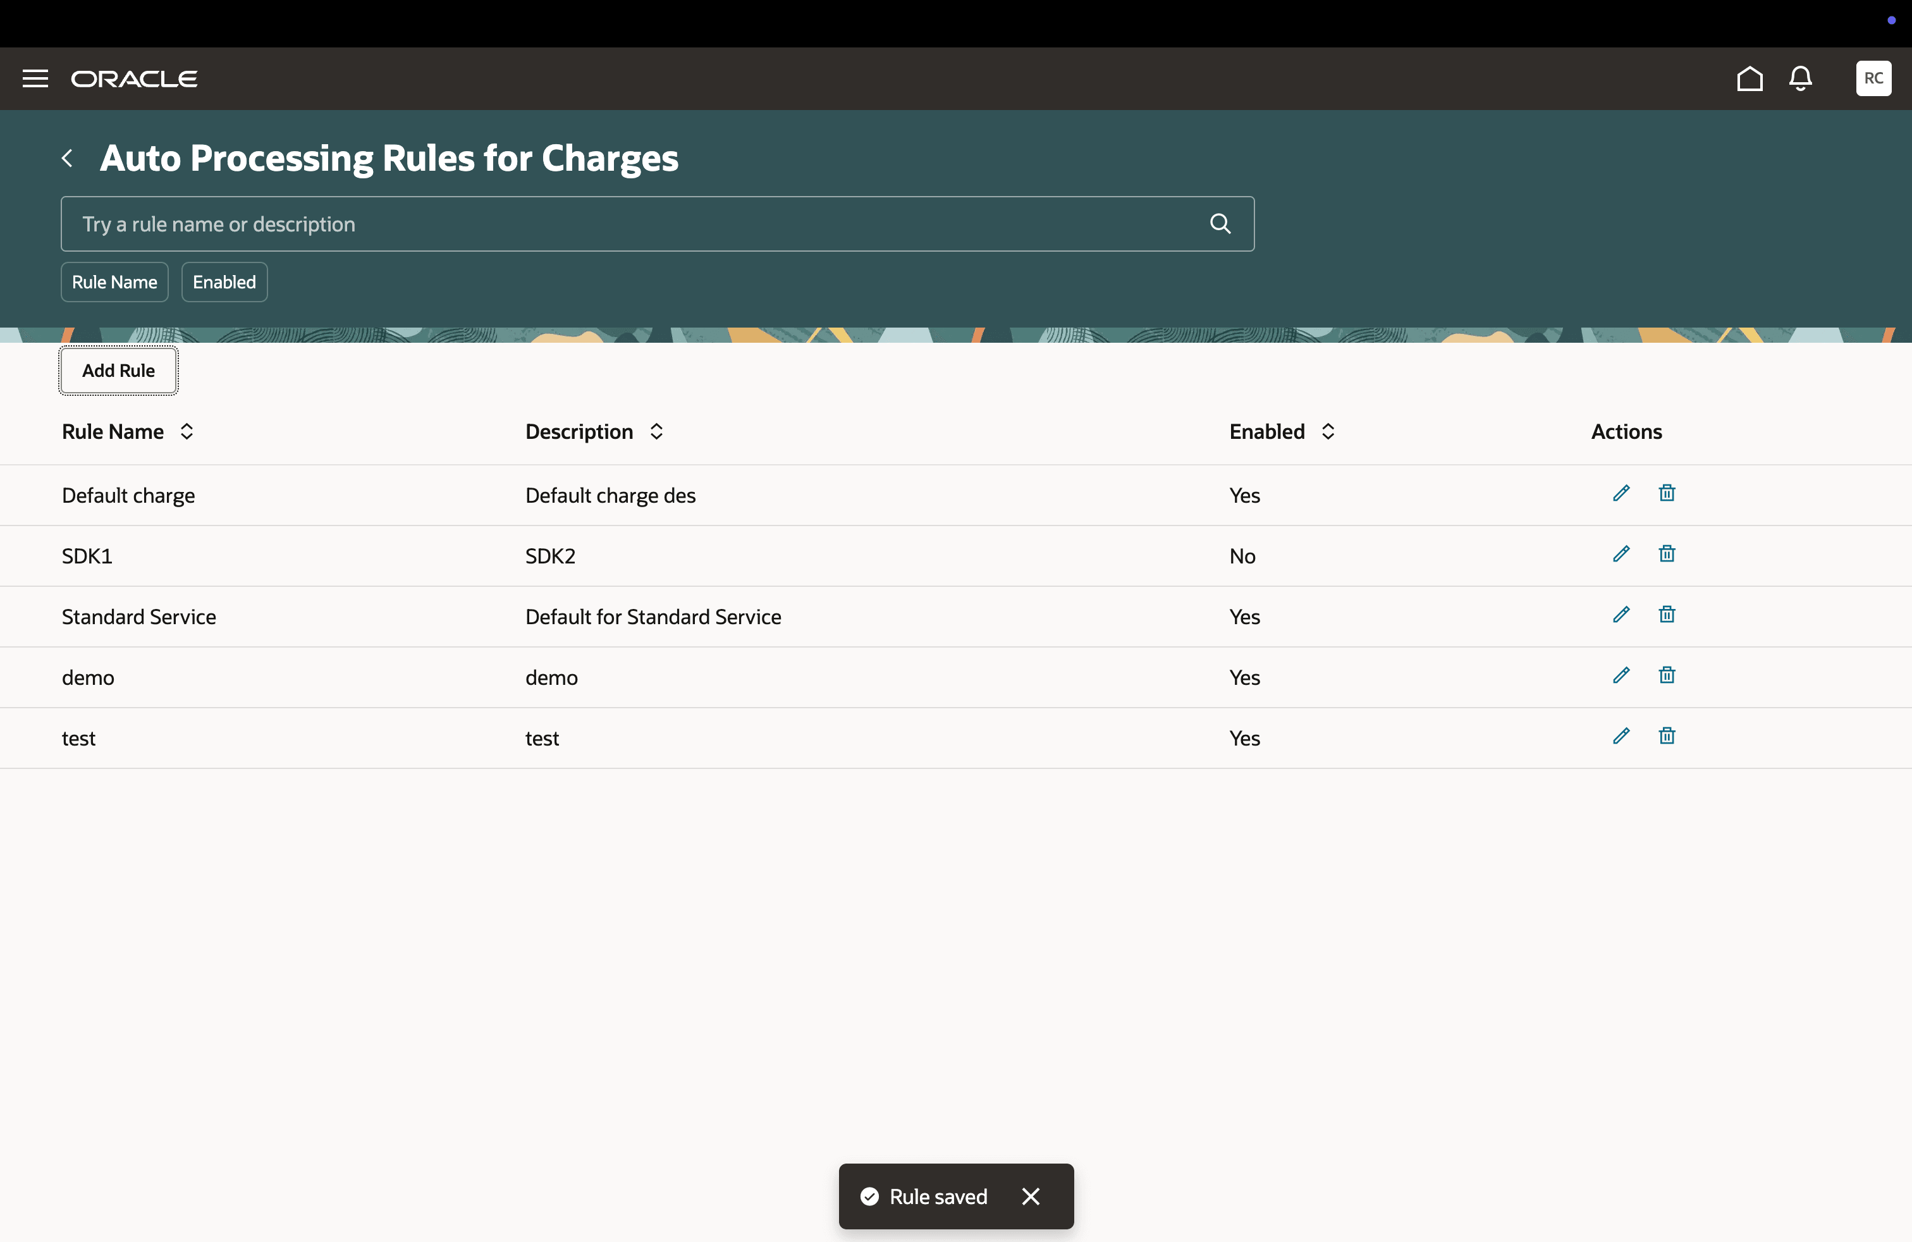Edit the Standard Service rule
This screenshot has width=1912, height=1242.
coord(1621,615)
